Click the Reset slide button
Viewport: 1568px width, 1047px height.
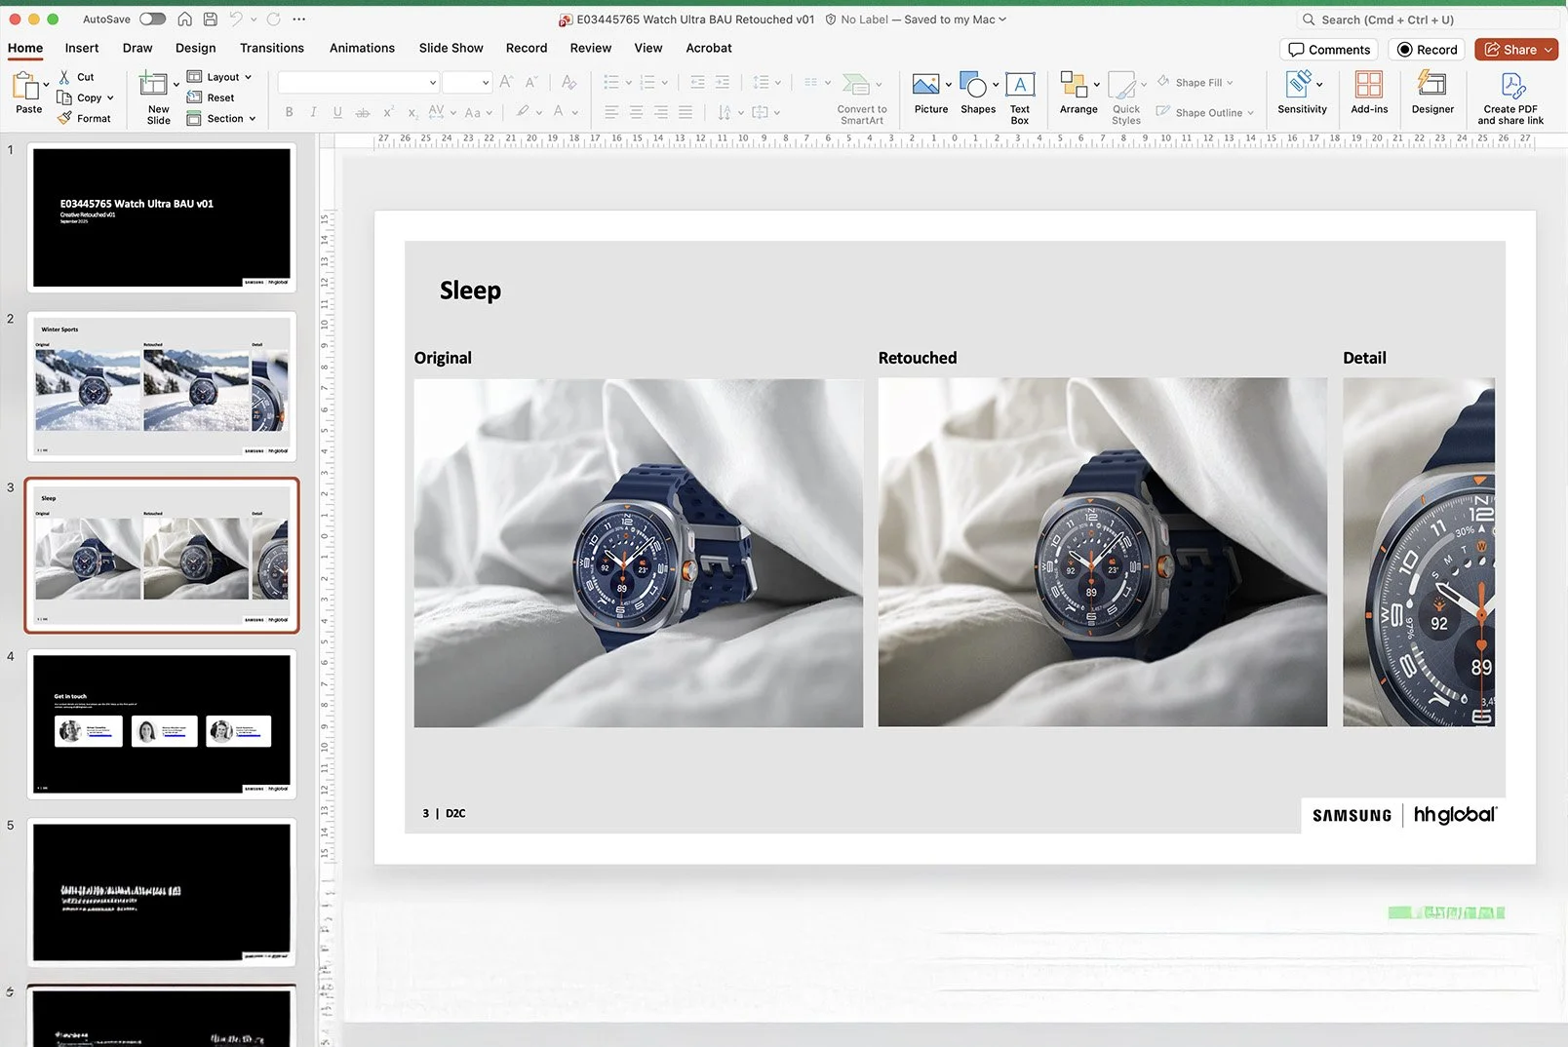click(211, 97)
